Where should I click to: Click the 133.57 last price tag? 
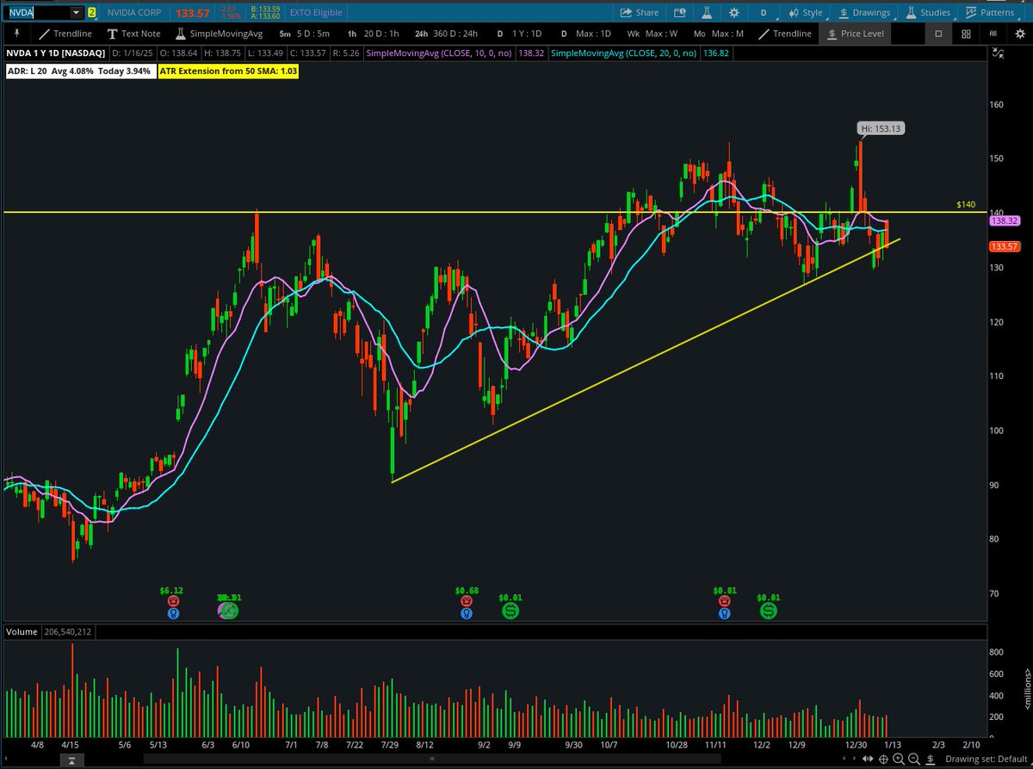click(1005, 246)
